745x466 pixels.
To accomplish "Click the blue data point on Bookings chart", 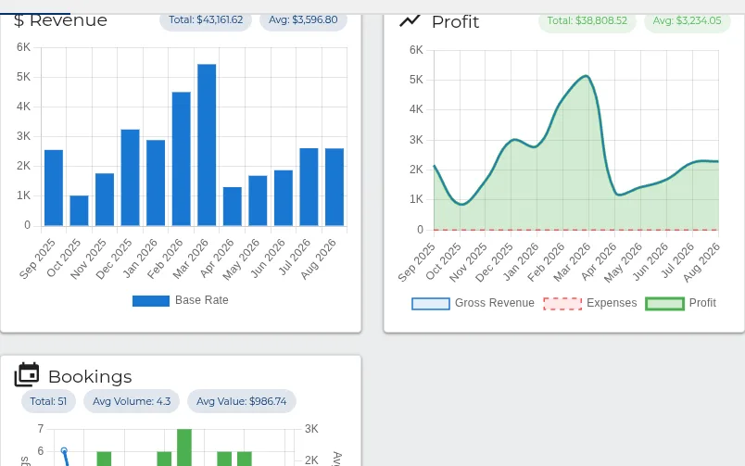I will tap(64, 450).
